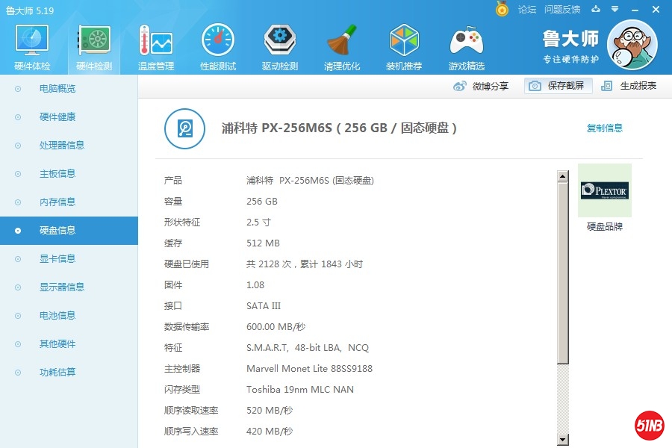Select 显卡信息 in sidebar
Screen dimensions: 672x448
[x=57, y=259]
